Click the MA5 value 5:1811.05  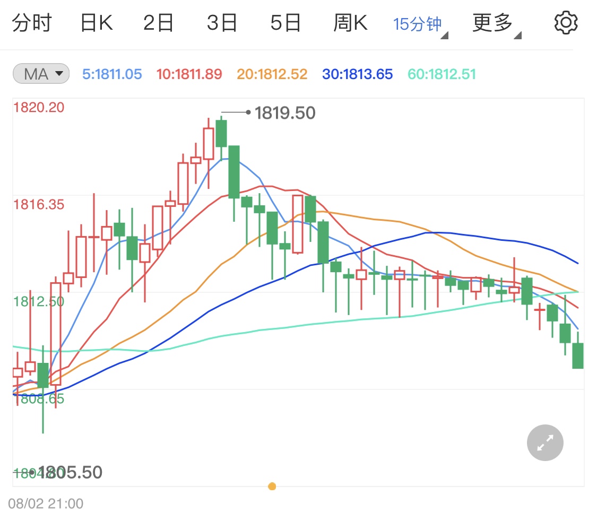pyautogui.click(x=112, y=74)
